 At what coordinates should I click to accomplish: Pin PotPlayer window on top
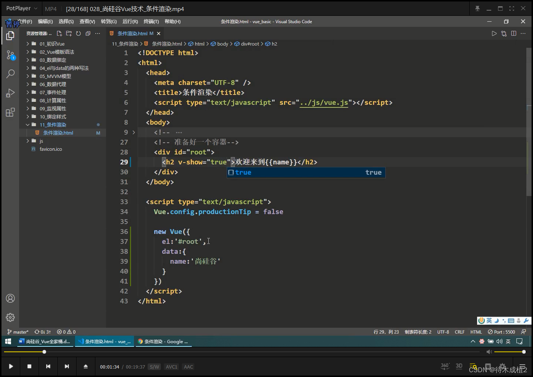477,8
